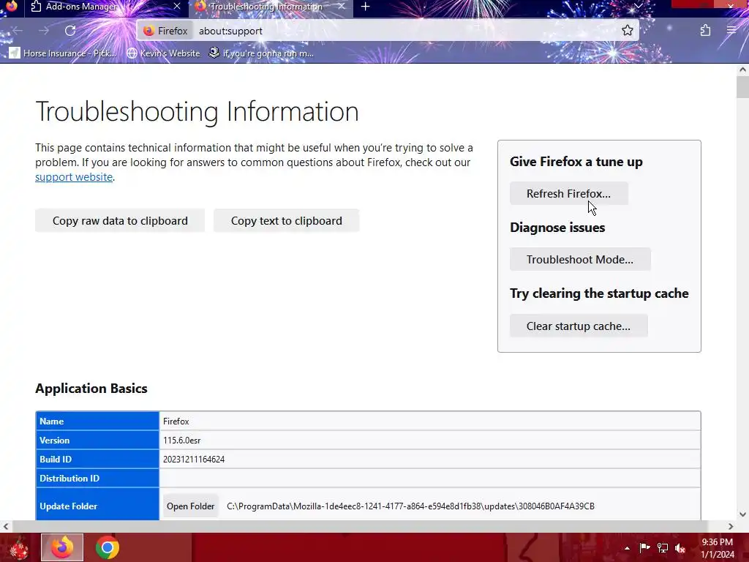
Task: Click the Name value Firefox in table
Action: point(176,421)
